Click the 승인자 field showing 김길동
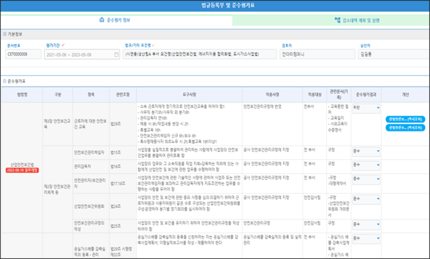This screenshot has height=259, width=430. [394, 55]
